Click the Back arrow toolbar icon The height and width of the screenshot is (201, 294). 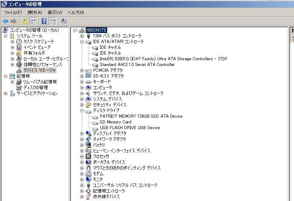coord(5,21)
